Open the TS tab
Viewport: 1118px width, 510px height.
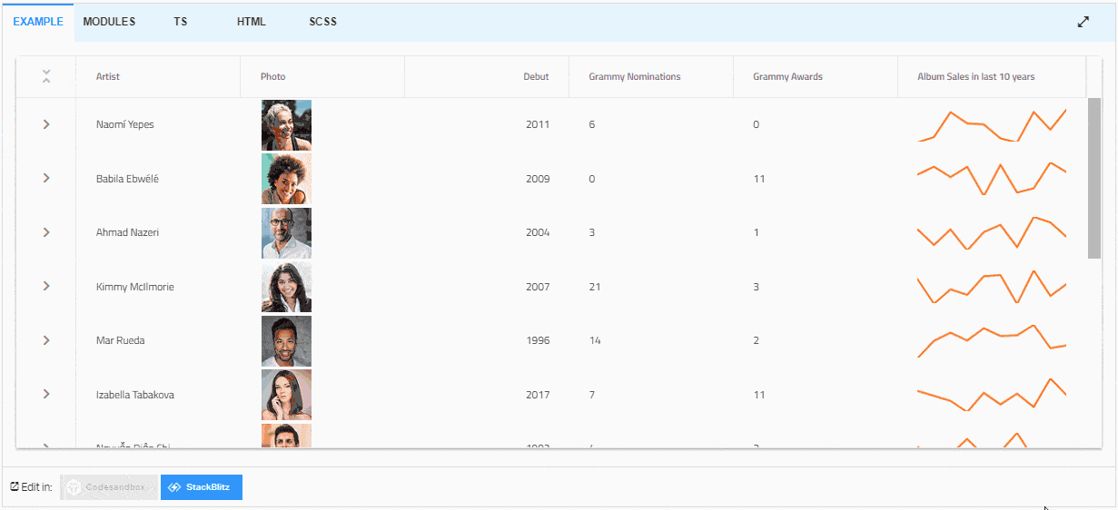point(181,22)
